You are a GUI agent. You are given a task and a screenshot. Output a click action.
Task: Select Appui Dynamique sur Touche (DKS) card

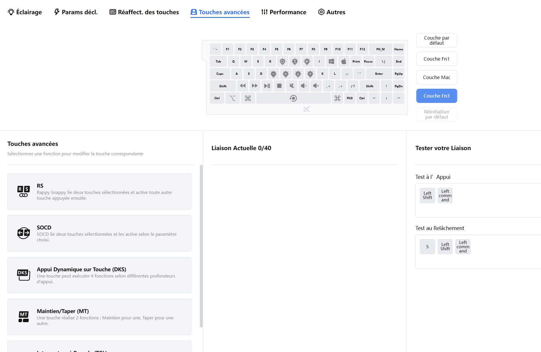(x=99, y=275)
